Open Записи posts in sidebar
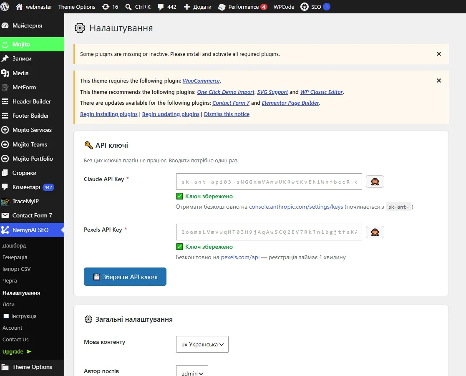The height and width of the screenshot is (376, 466). [x=32, y=58]
